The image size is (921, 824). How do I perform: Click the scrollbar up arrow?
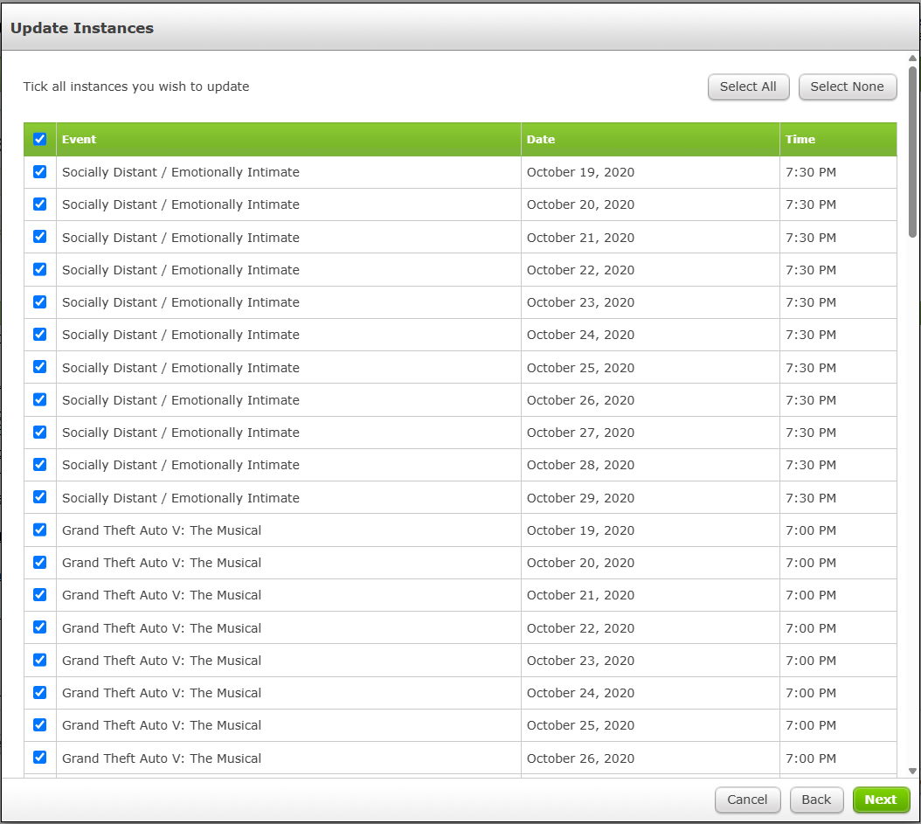(x=912, y=59)
